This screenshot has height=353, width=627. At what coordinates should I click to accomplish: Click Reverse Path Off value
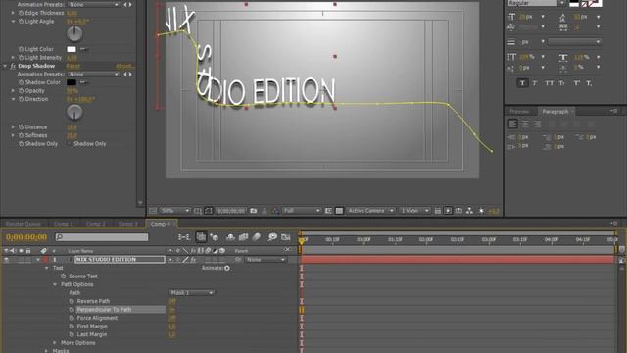tap(172, 301)
